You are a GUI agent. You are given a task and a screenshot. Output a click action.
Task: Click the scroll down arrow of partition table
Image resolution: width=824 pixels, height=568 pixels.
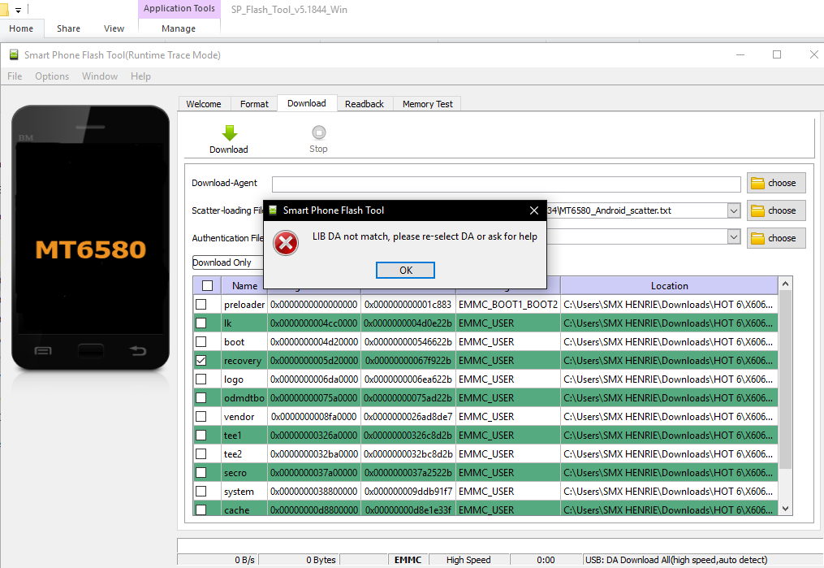click(785, 509)
